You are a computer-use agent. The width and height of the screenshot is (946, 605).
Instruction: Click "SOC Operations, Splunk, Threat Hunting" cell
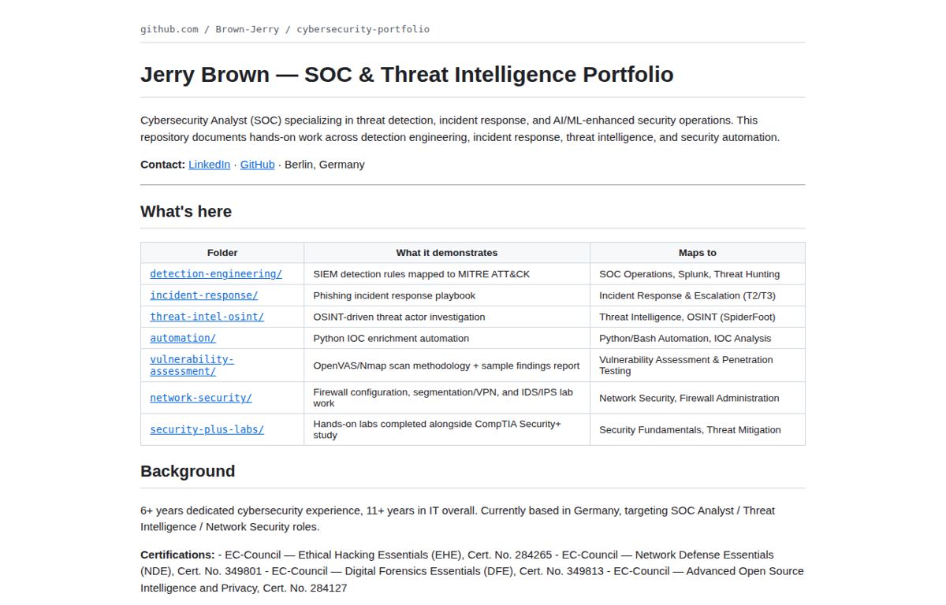point(698,274)
